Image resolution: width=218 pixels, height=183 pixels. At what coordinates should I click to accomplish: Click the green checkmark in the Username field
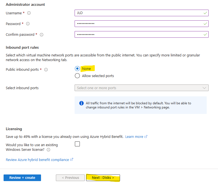click(205, 13)
